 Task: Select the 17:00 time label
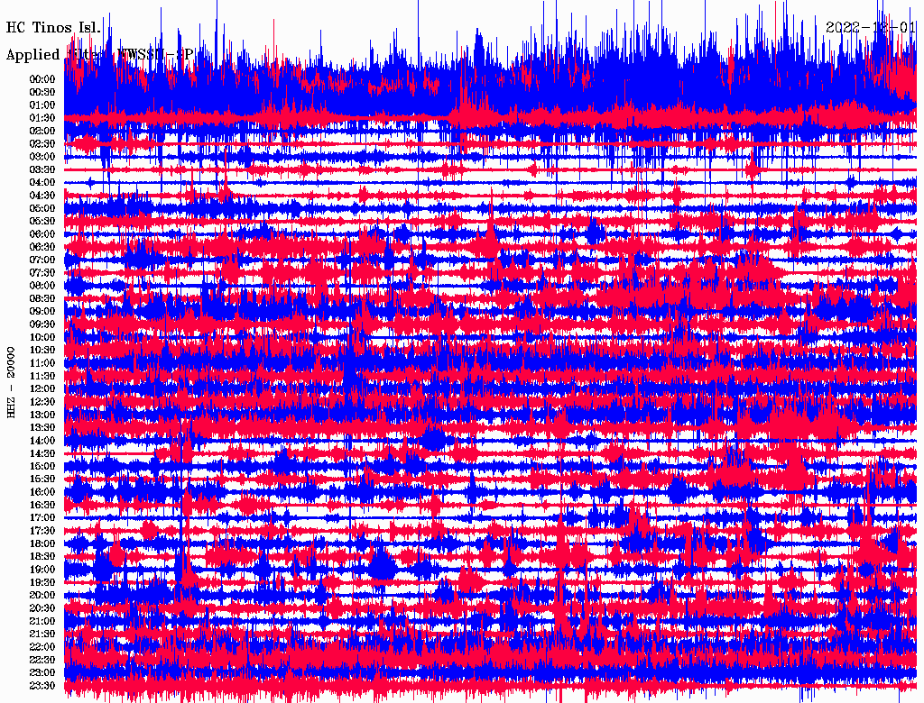coord(42,518)
